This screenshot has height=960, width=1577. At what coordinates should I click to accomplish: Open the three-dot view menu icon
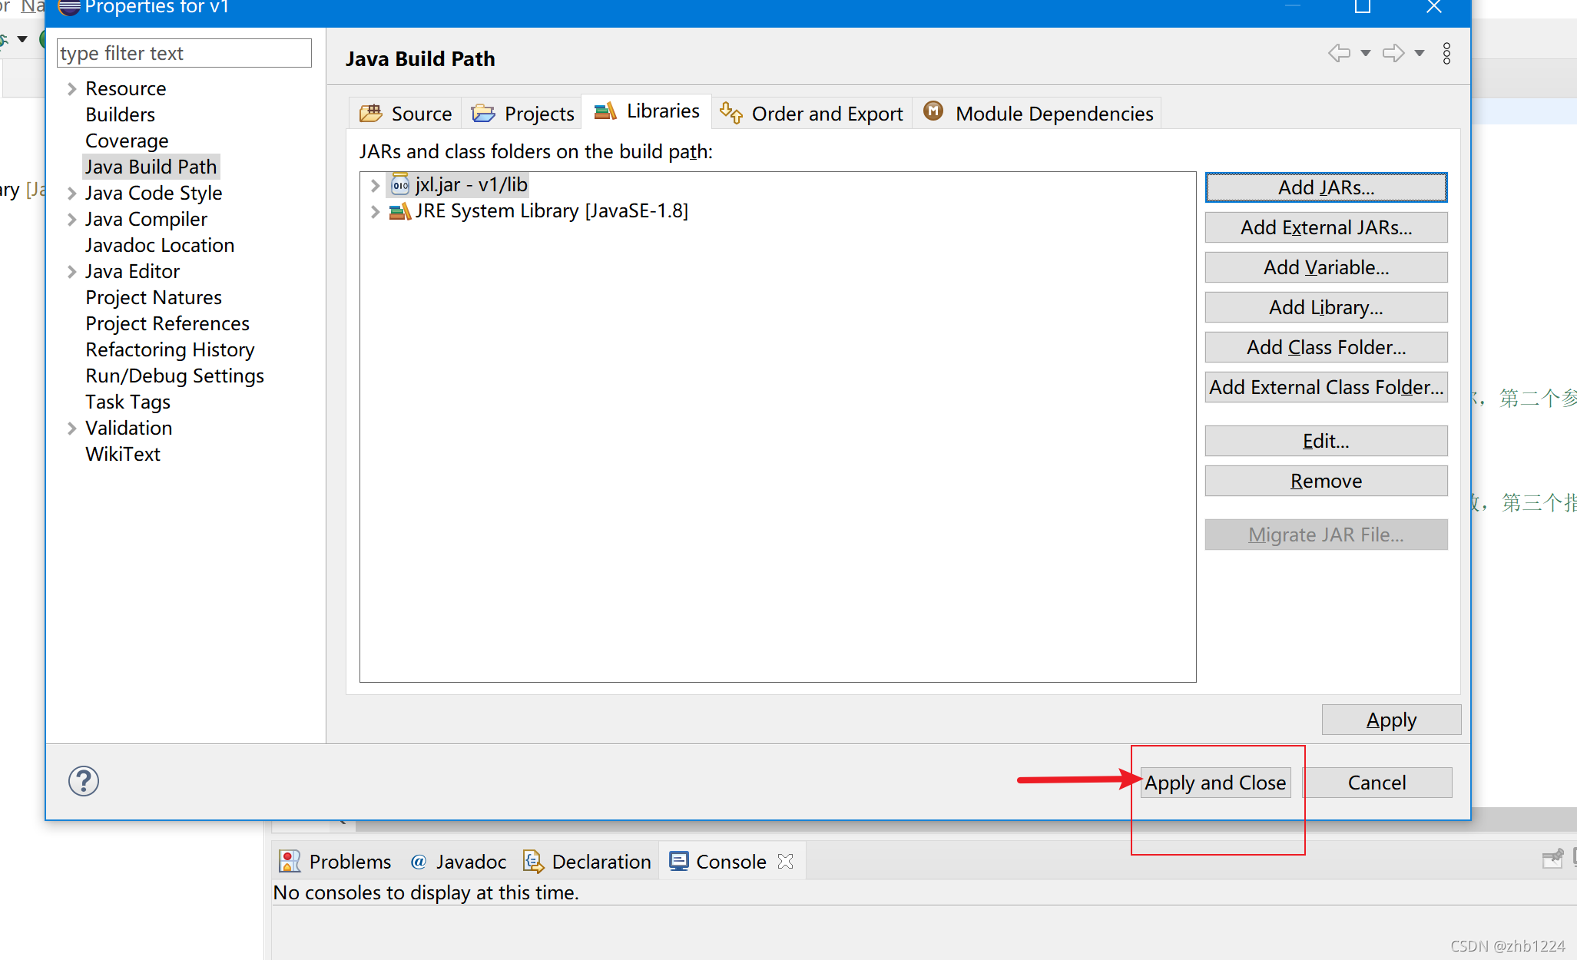pos(1446,53)
